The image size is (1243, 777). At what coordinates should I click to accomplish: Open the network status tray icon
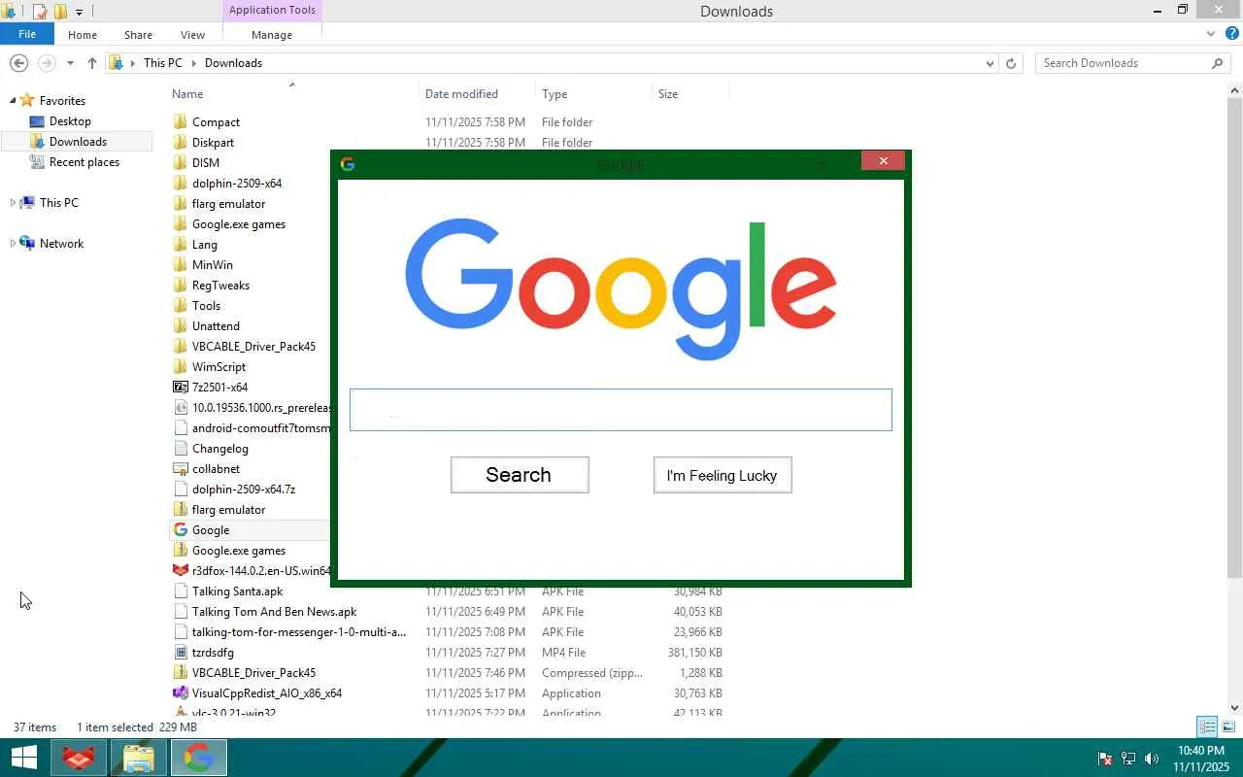[x=1128, y=759]
